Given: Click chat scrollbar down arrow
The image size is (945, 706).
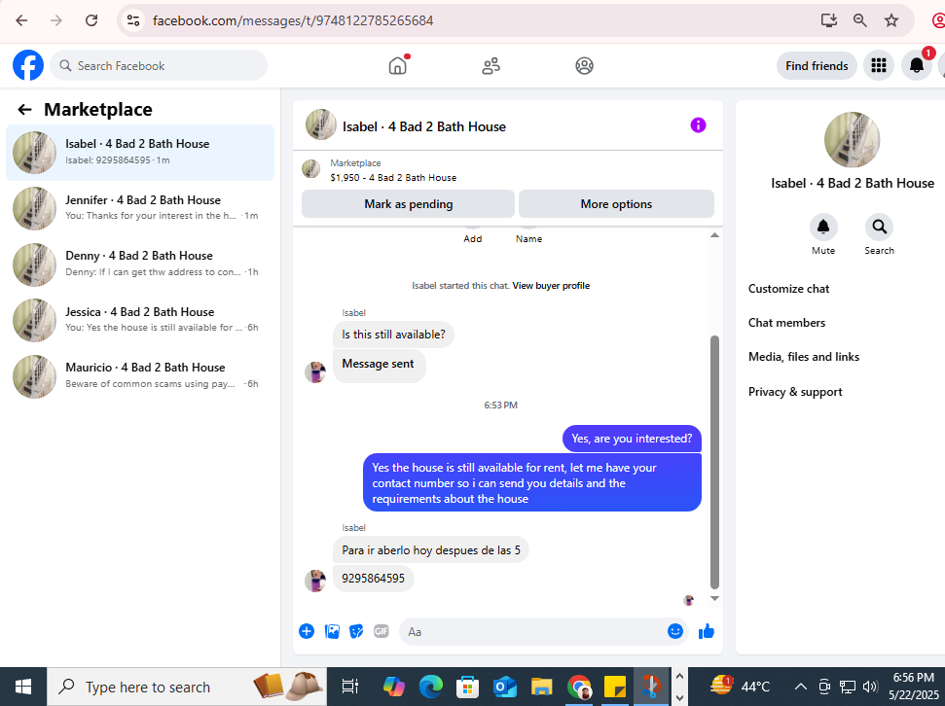Looking at the screenshot, I should (714, 599).
